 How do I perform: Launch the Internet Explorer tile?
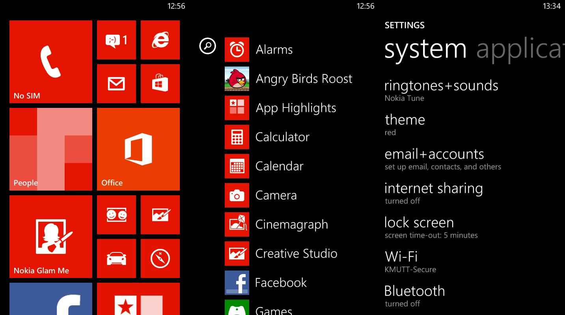[160, 40]
